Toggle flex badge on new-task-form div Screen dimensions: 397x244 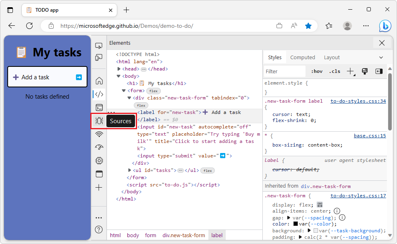click(141, 105)
